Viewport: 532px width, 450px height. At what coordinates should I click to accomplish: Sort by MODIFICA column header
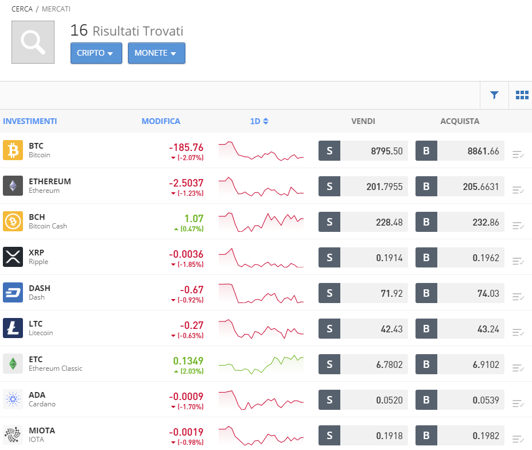(161, 121)
